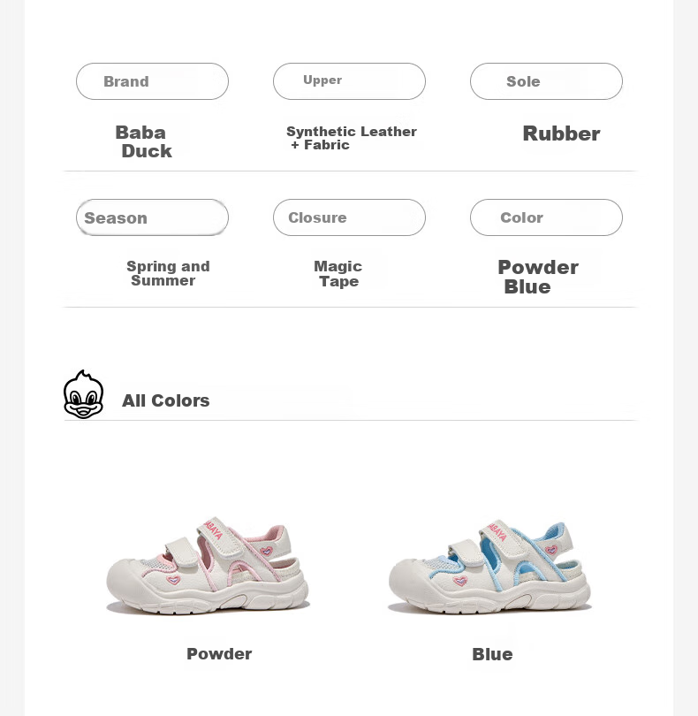Select the Powder Blue color value
The height and width of the screenshot is (716, 698).
pos(538,277)
